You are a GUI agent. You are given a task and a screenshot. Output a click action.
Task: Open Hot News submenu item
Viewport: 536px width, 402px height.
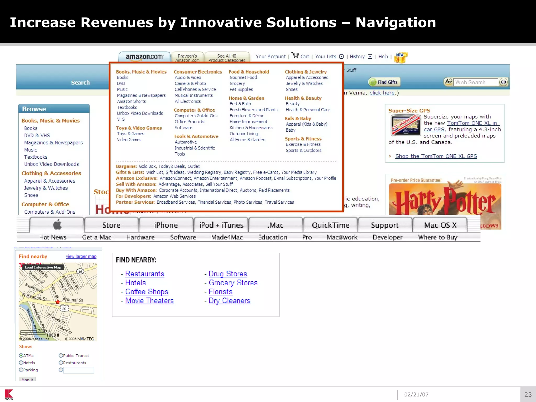53,237
